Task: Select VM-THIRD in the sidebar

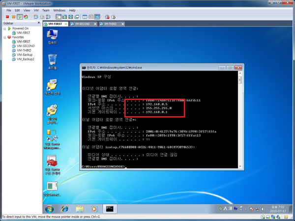Action: [x=24, y=51]
